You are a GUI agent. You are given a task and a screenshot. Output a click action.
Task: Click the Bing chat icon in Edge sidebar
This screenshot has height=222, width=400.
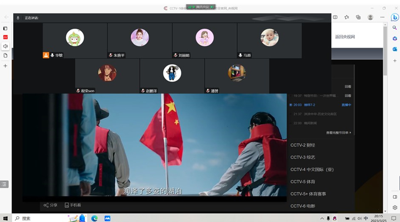(395, 17)
